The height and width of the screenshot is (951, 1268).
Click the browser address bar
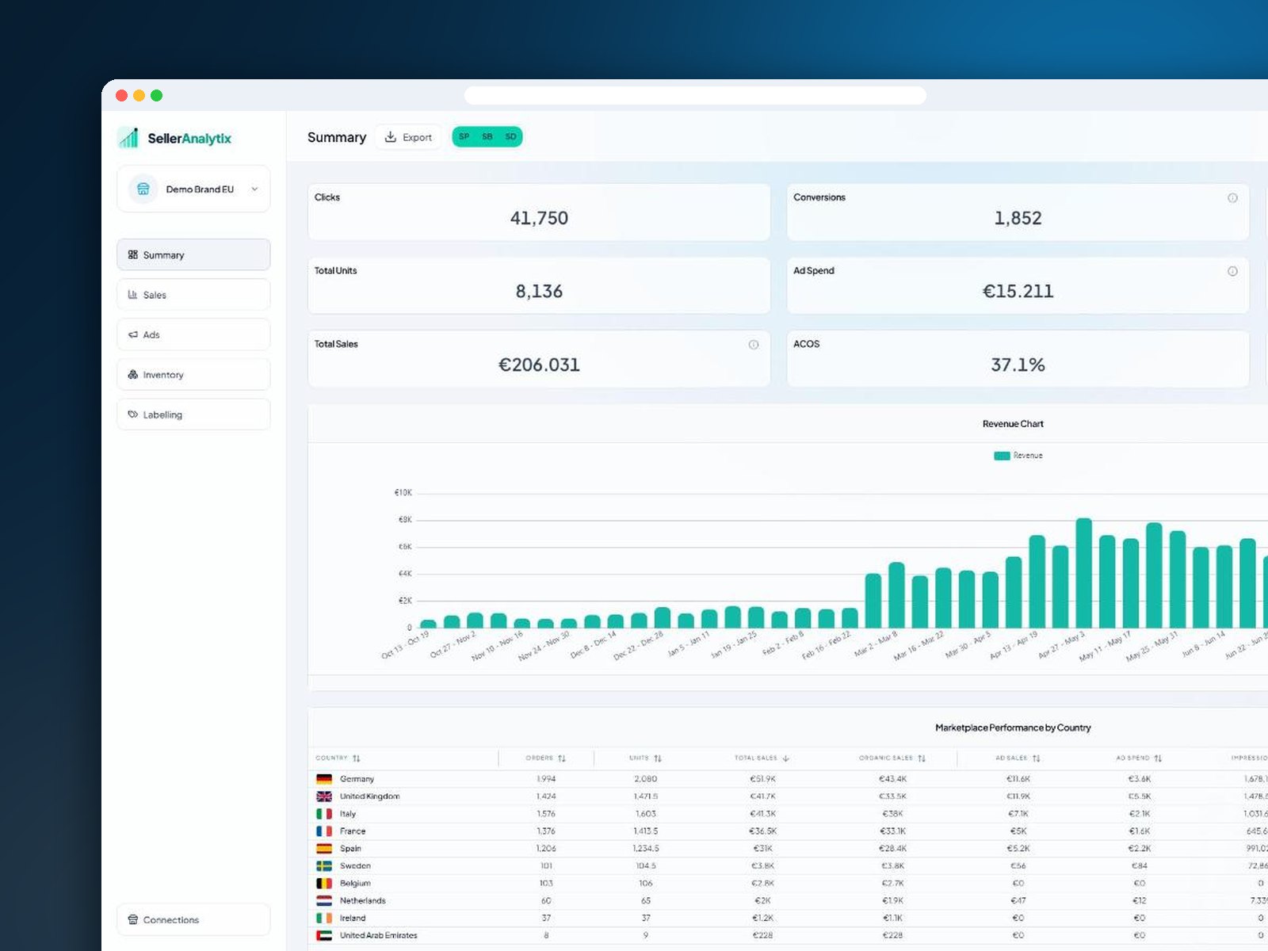695,96
